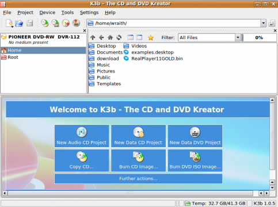Click the go button beside path field
The height and width of the screenshot is (207, 278).
[x=272, y=23]
